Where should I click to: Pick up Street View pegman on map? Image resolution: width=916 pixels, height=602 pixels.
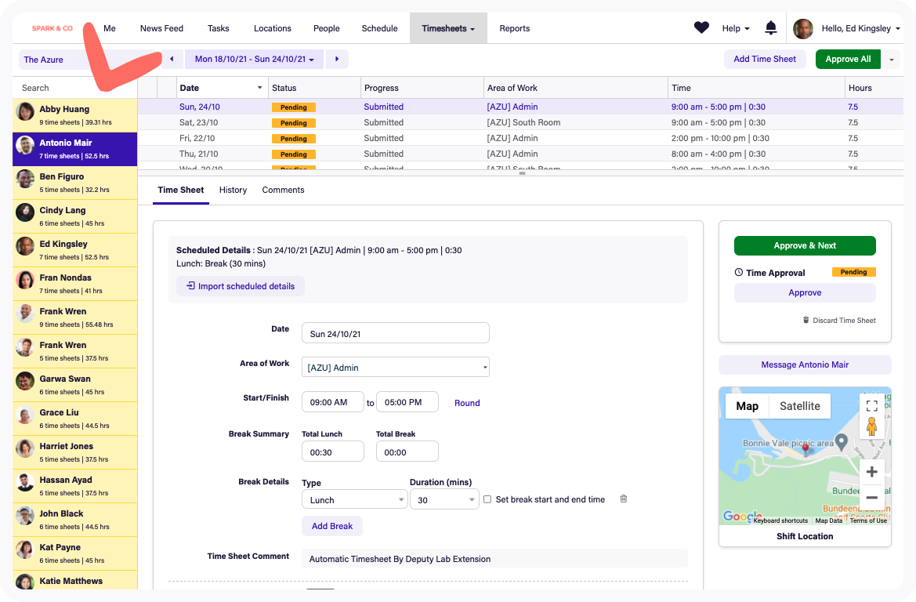coord(871,426)
